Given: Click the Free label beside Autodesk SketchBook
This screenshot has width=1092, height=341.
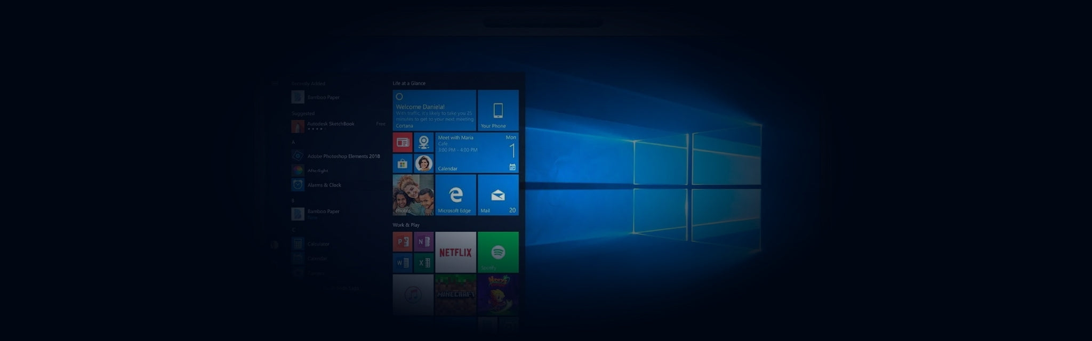Looking at the screenshot, I should (x=381, y=124).
